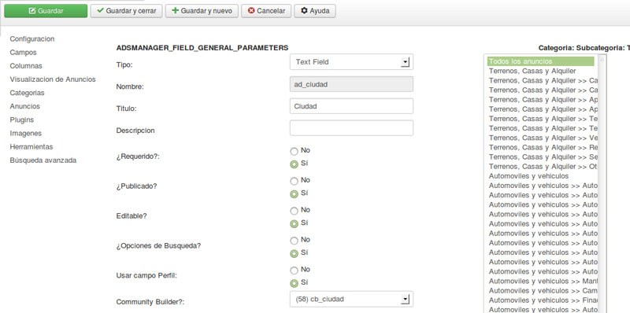Select No for Editable?
Image resolution: width=630 pixels, height=313 pixels.
(294, 211)
